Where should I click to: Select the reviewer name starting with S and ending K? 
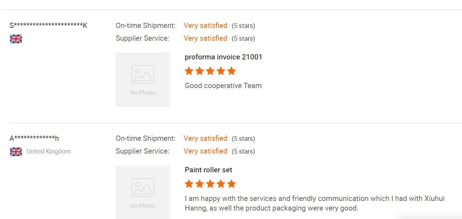(48, 25)
